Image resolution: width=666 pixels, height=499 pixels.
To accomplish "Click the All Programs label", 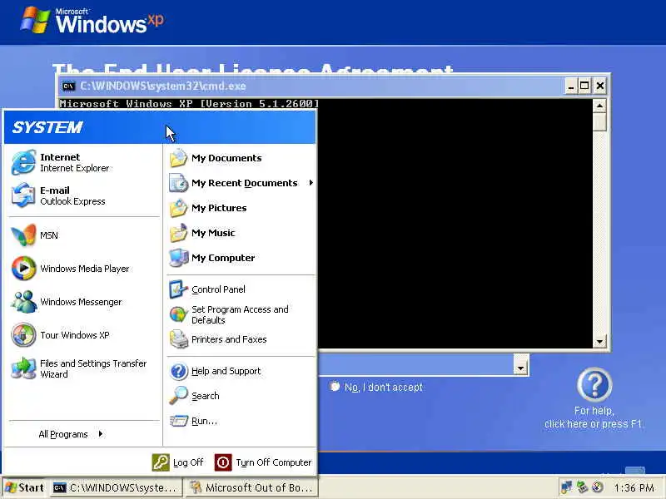I will (x=63, y=434).
